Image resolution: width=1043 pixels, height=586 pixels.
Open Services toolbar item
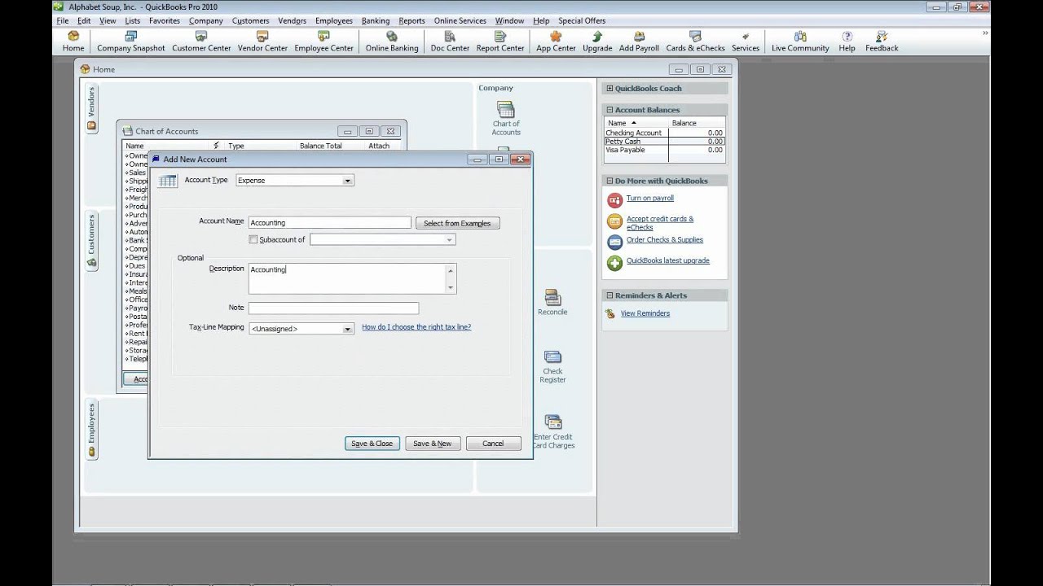click(746, 42)
